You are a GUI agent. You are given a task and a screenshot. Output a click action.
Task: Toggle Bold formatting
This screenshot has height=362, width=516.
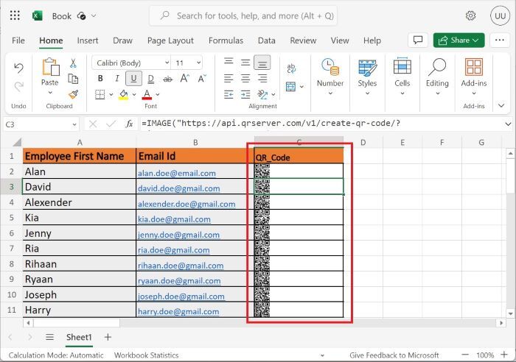click(100, 78)
